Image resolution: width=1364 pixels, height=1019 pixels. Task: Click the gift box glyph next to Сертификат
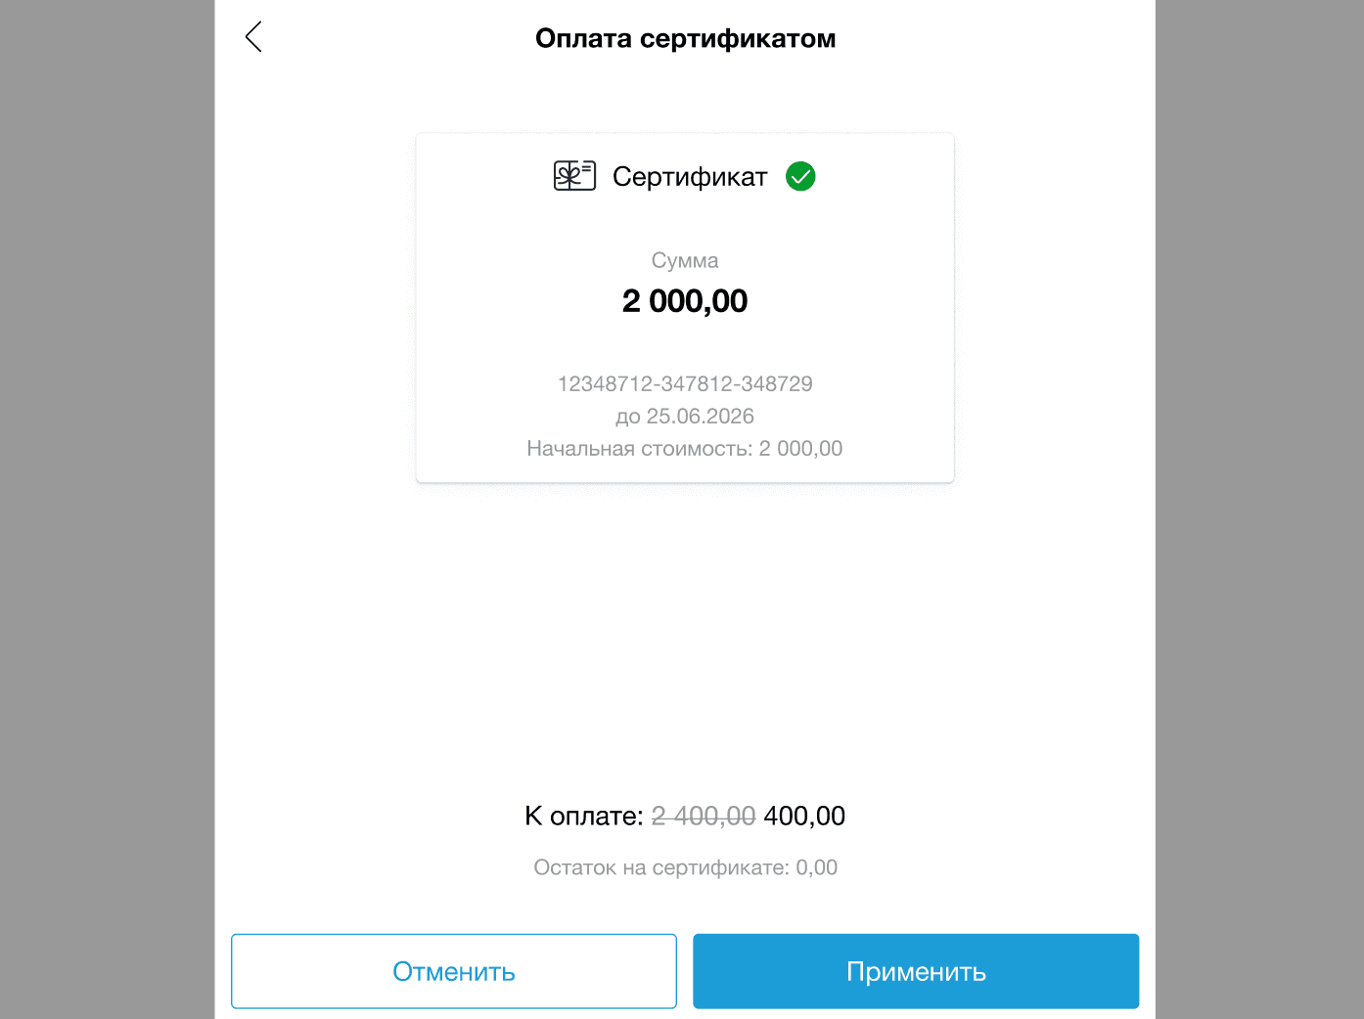(573, 176)
